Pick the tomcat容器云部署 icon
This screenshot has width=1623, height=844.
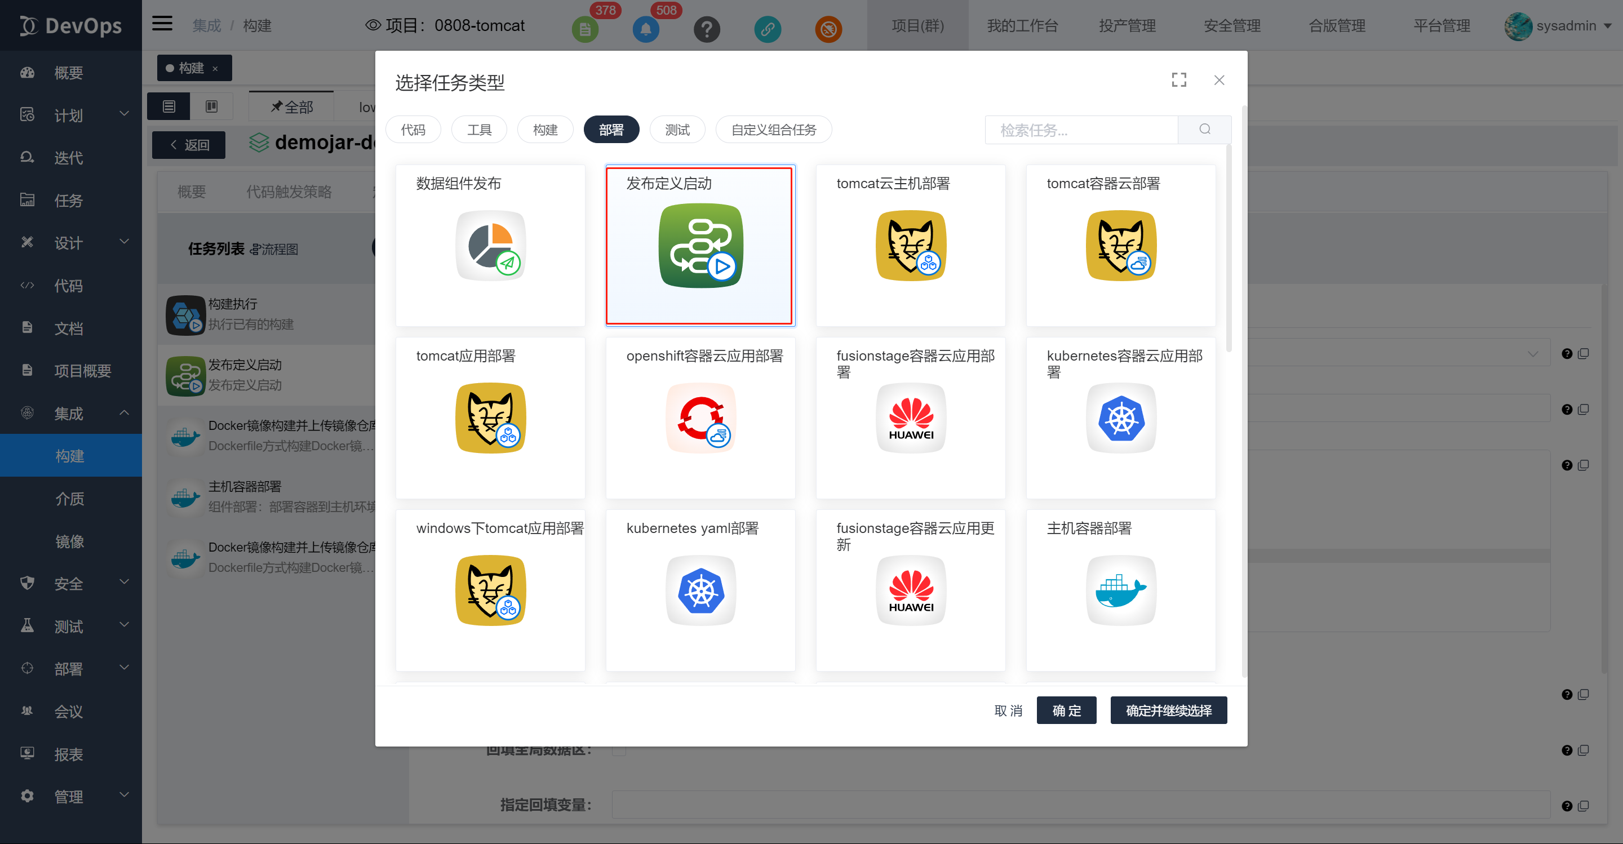pos(1121,246)
